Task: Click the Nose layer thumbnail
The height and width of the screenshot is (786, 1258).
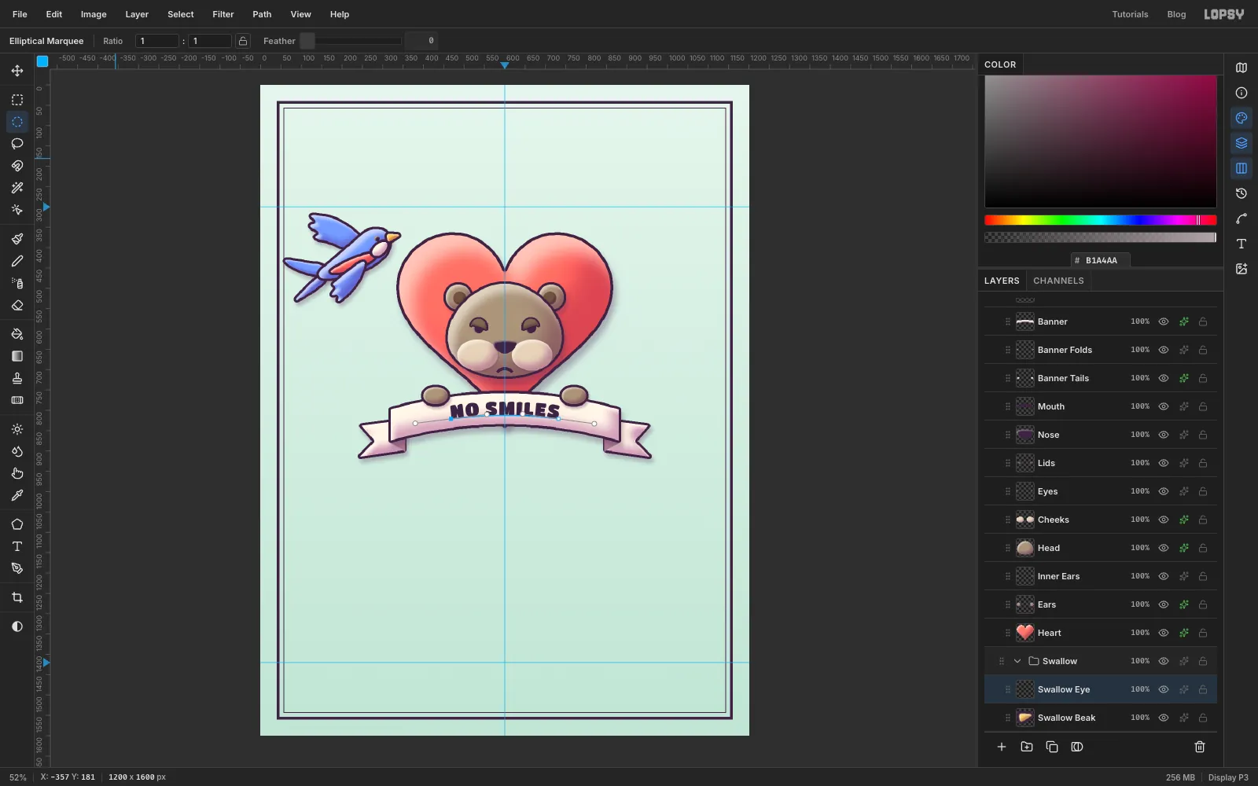Action: [x=1025, y=435]
